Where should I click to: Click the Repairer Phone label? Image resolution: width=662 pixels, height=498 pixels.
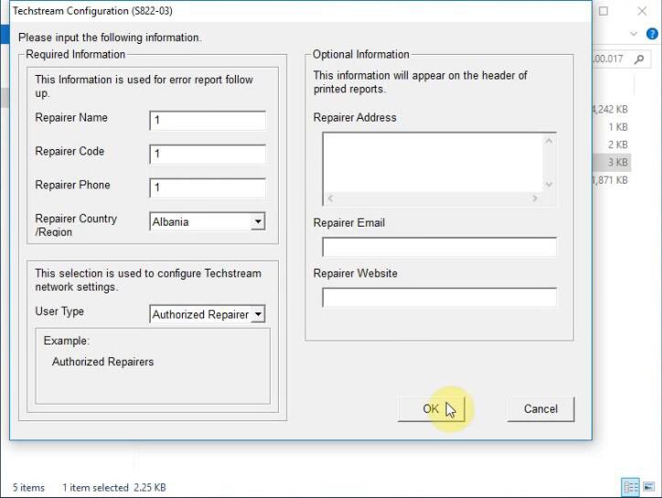pos(72,185)
